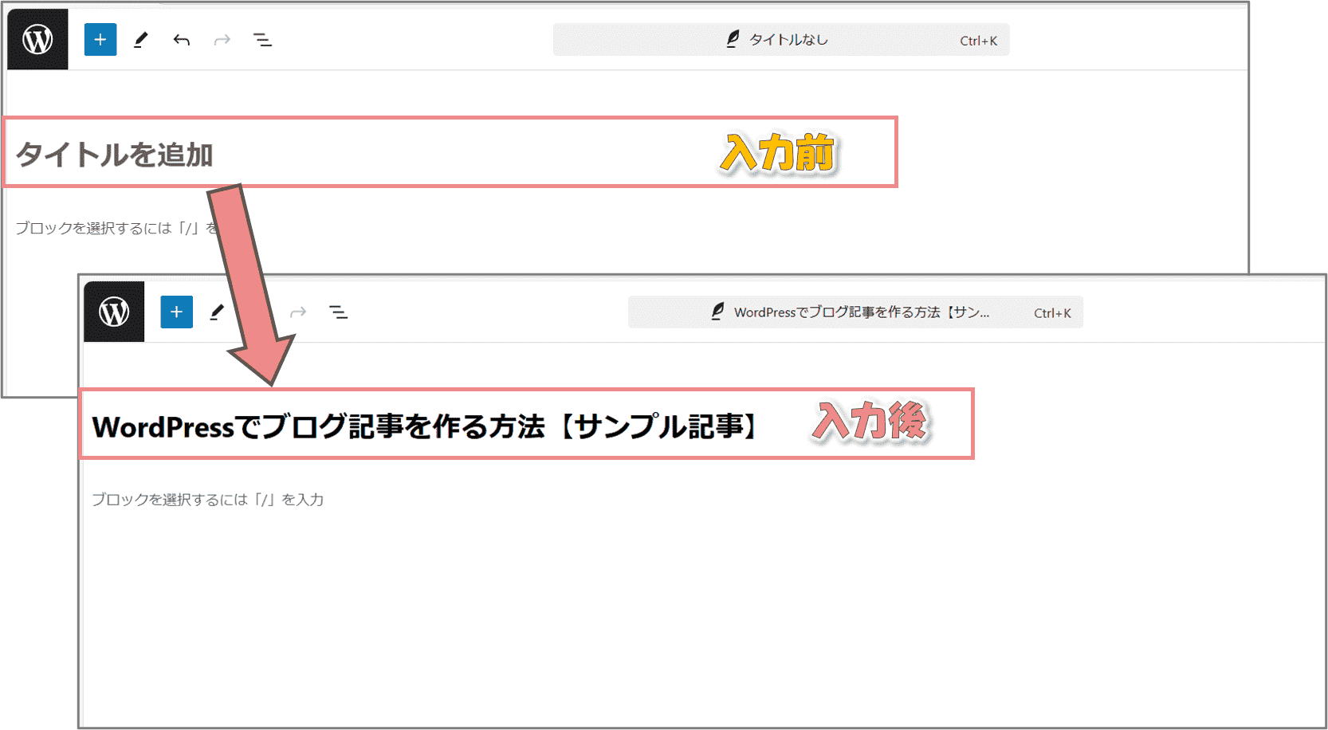Click WordPress logo in front editor window
The height and width of the screenshot is (730, 1328).
(x=114, y=312)
